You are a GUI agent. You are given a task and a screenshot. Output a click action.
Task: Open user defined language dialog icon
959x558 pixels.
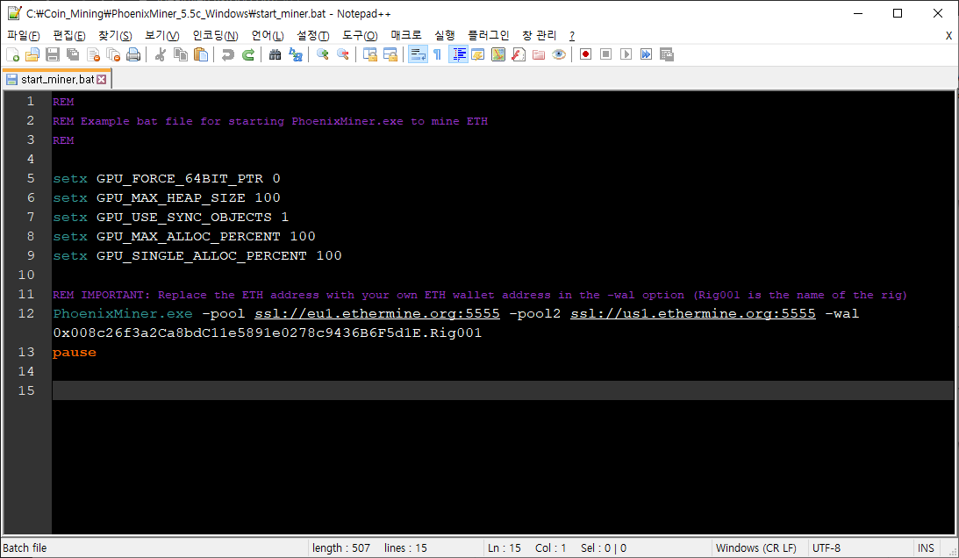478,55
